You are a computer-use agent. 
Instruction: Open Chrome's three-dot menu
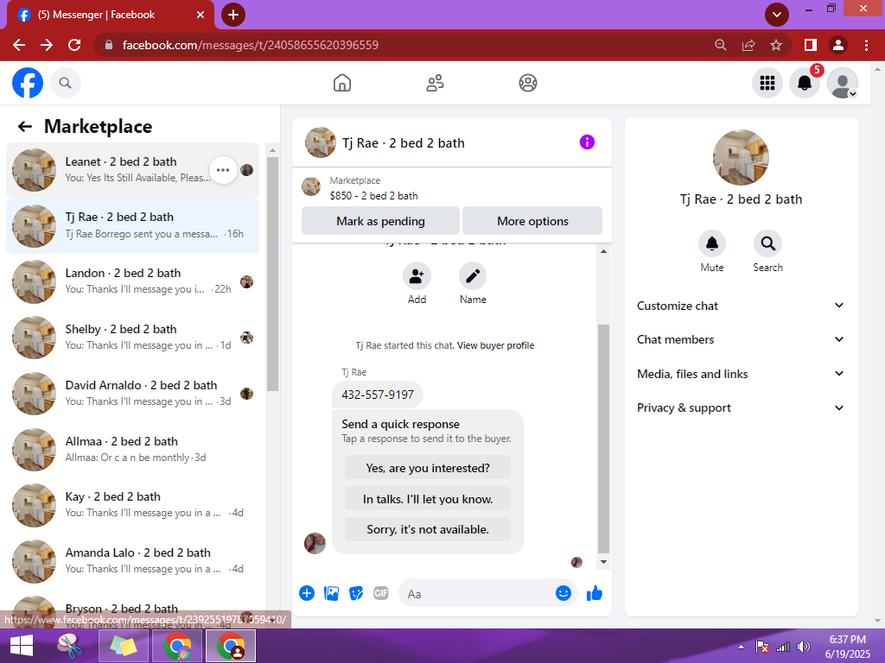coord(866,45)
